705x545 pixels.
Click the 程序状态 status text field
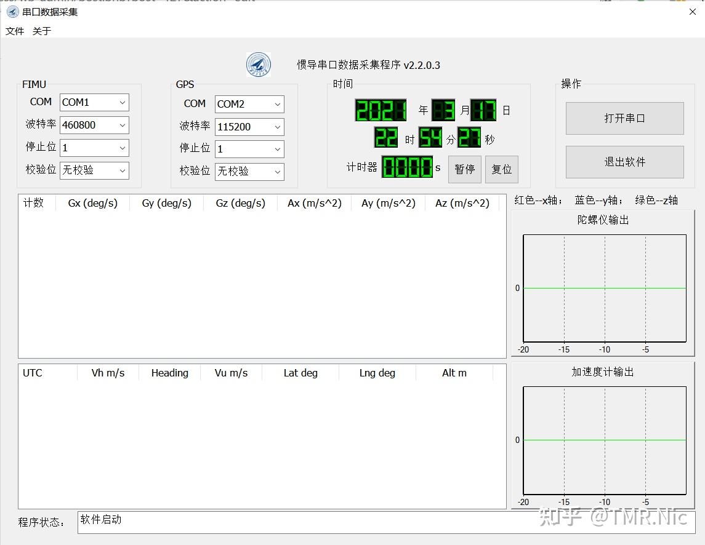pyautogui.click(x=386, y=522)
